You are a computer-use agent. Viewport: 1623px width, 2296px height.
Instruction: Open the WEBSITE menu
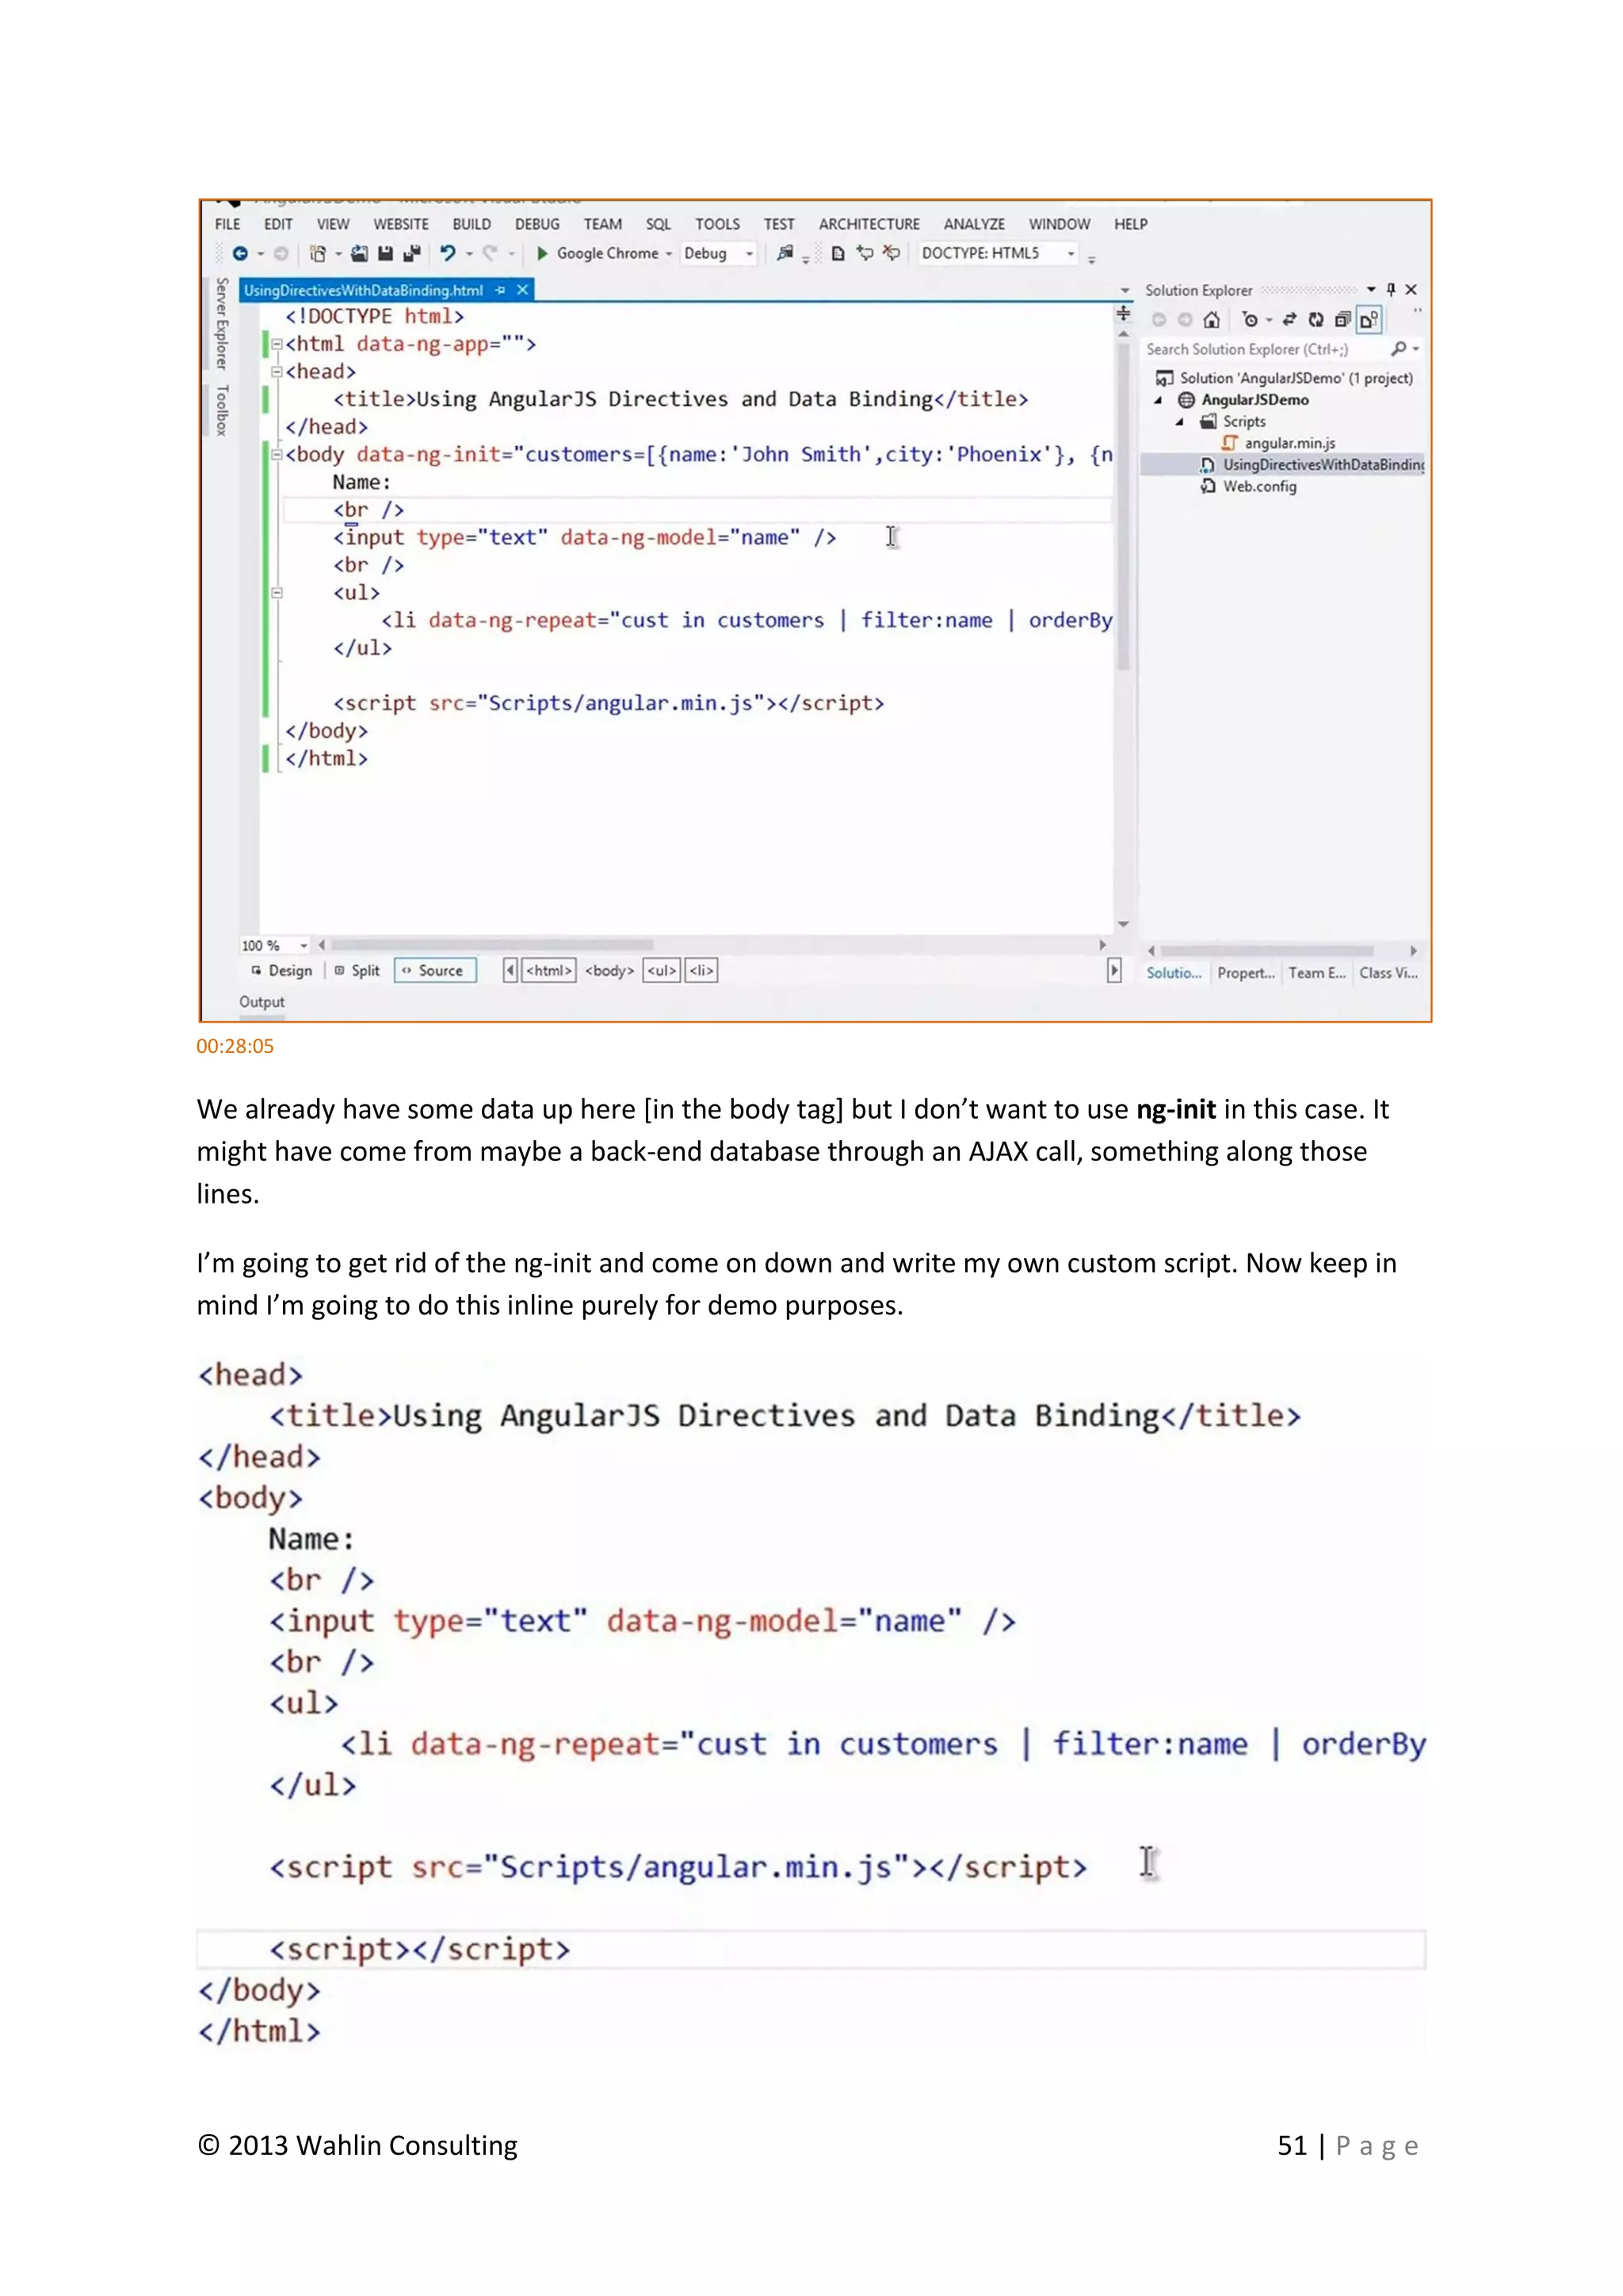[x=401, y=225]
